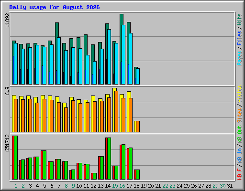
Task: Select day 11 on the date axis
Action: tap(86, 186)
